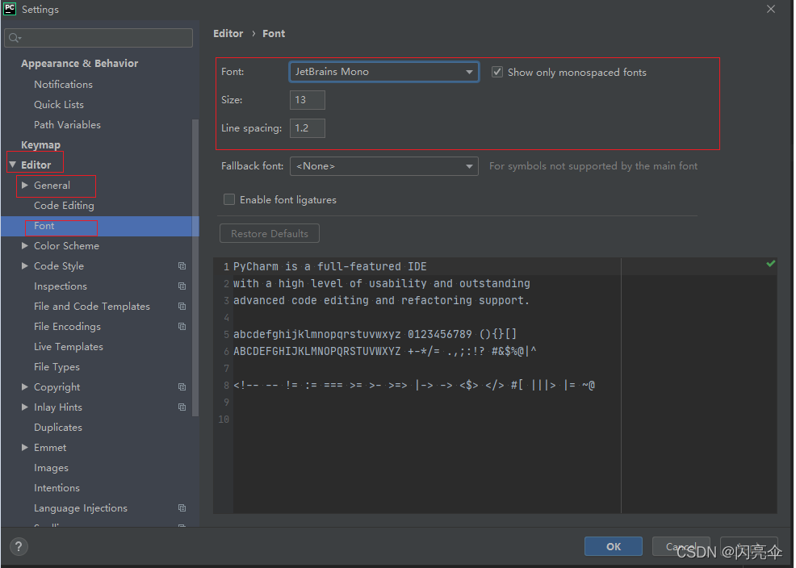Open Images settings page
This screenshot has height=568, width=796.
coord(52,468)
